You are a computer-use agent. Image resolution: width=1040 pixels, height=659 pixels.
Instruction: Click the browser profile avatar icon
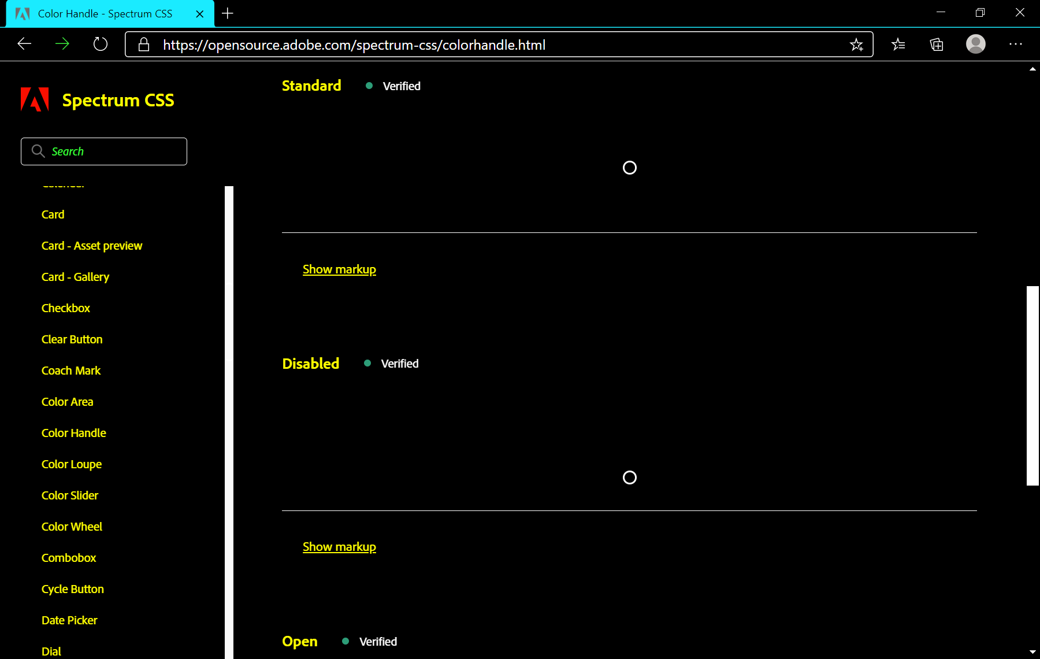point(975,44)
